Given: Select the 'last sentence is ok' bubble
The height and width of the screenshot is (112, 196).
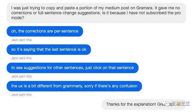Looking at the screenshot, I should coord(49,49).
